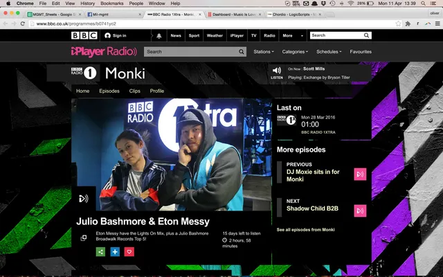
Task: Click the iPlayer Radio logo
Action: (x=104, y=51)
